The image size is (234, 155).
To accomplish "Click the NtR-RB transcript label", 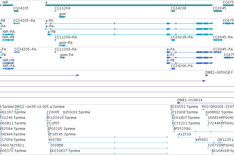I will coord(8,37).
